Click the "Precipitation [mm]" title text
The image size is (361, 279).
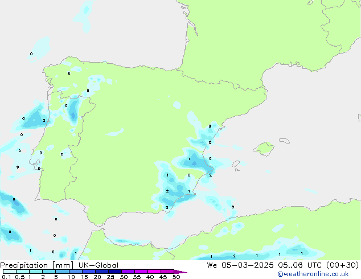36,265
